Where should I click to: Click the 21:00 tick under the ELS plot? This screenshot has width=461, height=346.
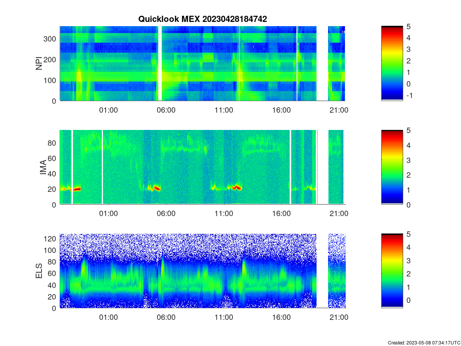[x=339, y=318]
